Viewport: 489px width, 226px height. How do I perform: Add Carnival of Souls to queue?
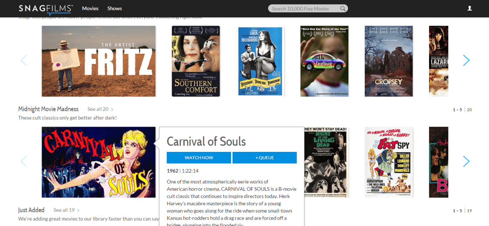264,158
